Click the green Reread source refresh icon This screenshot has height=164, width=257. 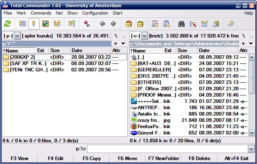pyautogui.click(x=8, y=24)
